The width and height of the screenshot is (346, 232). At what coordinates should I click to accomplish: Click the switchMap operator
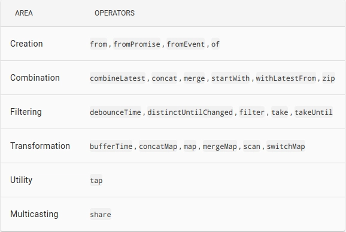[x=286, y=146]
